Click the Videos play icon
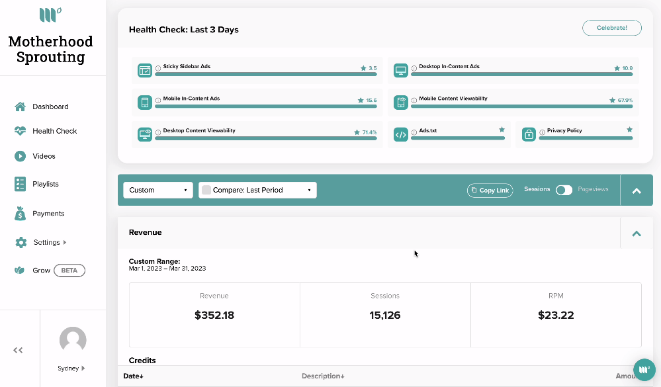Viewport: 661px width, 387px height. pos(20,156)
